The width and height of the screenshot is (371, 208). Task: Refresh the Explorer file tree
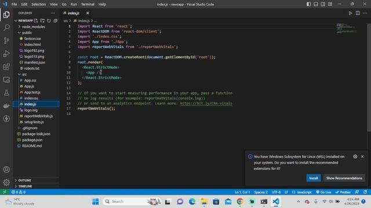click(x=49, y=21)
